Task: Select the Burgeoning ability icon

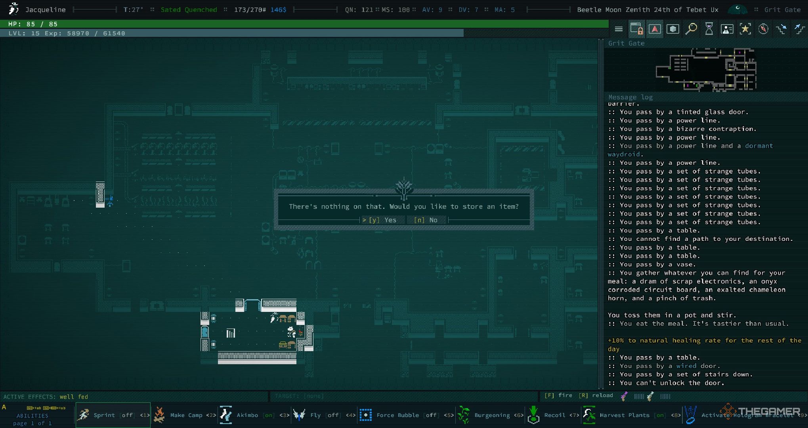Action: coord(464,415)
